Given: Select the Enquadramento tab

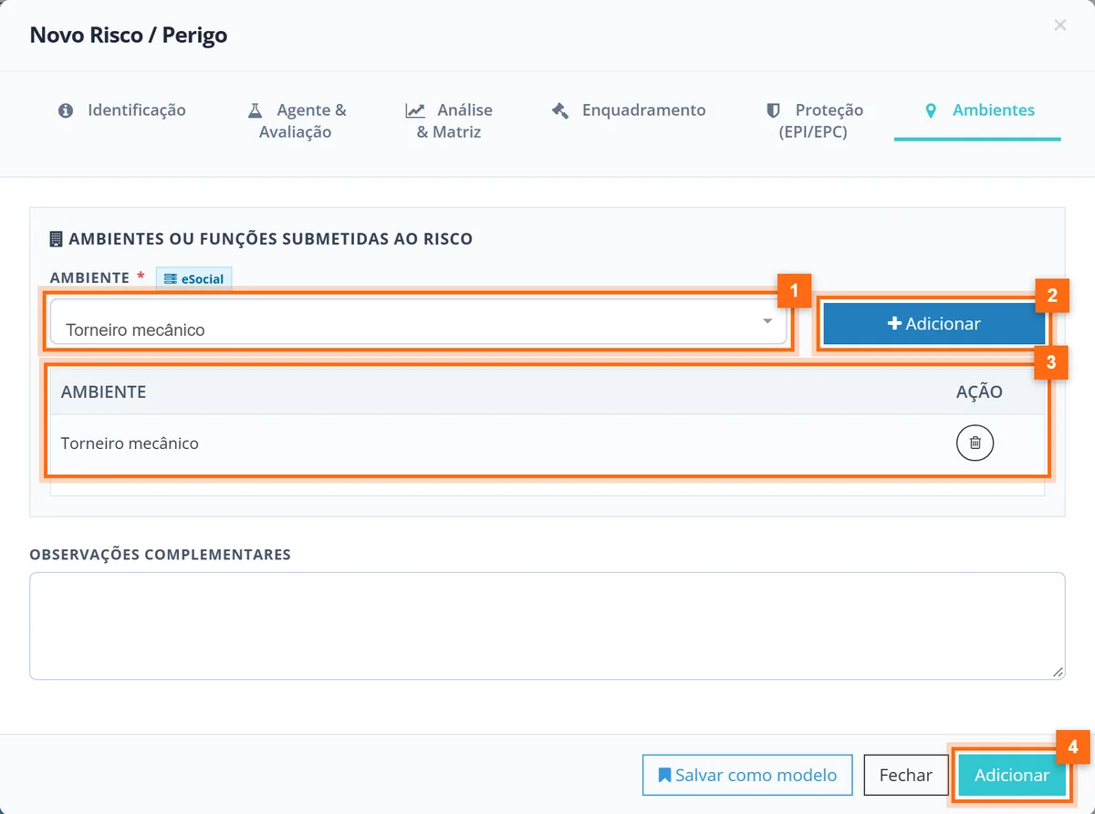Looking at the screenshot, I should tap(629, 110).
